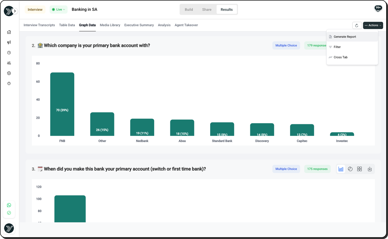The height and width of the screenshot is (239, 388).
Task: Expand the sidebar with the chevron arrow
Action: pyautogui.click(x=15, y=11)
